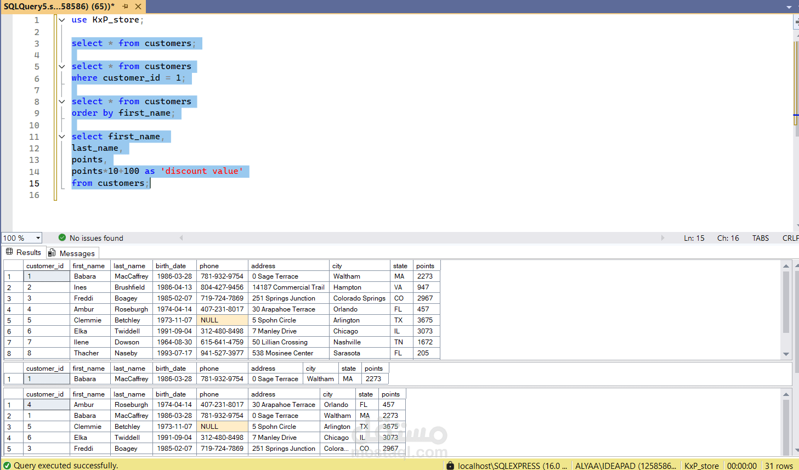
Task: Select the points cell '205'
Action: tap(427, 353)
